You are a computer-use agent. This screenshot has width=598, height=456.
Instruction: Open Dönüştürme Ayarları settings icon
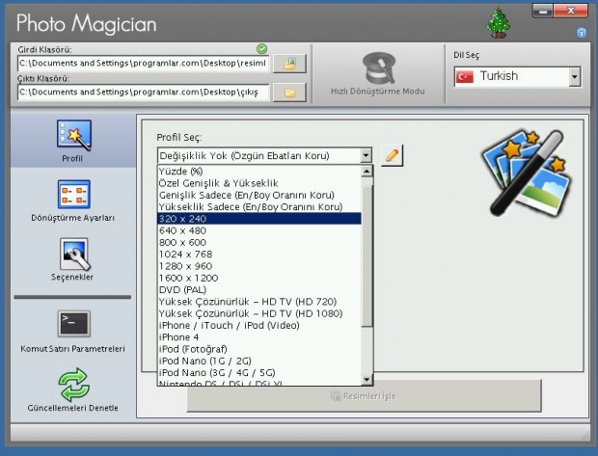[x=74, y=194]
